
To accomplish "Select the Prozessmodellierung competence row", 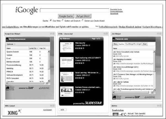I will [x=27, y=65].
